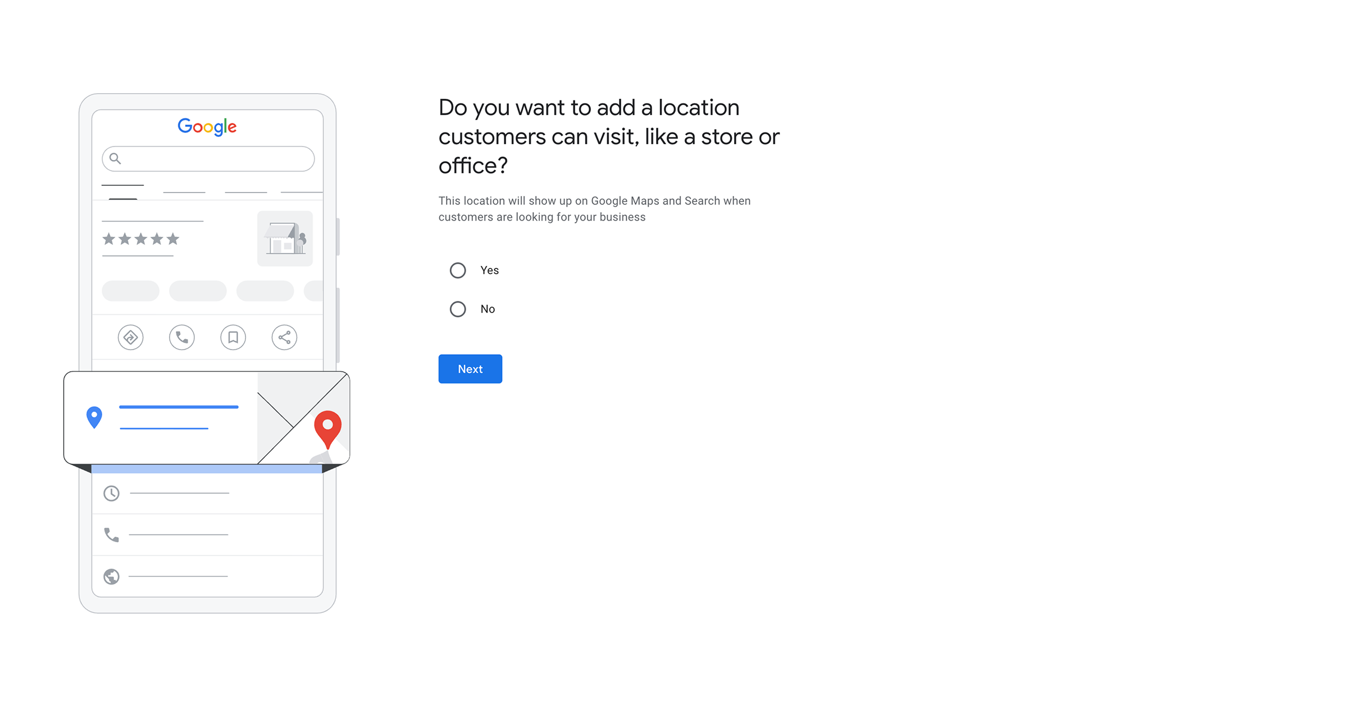The image size is (1348, 705).
Task: Click the phone handset icon below the clock
Action: click(111, 535)
